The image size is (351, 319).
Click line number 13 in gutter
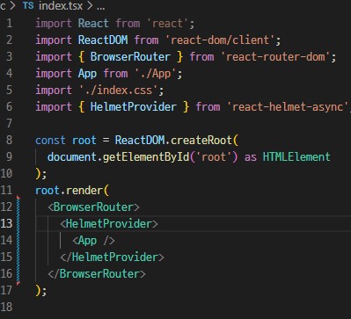click(x=6, y=223)
